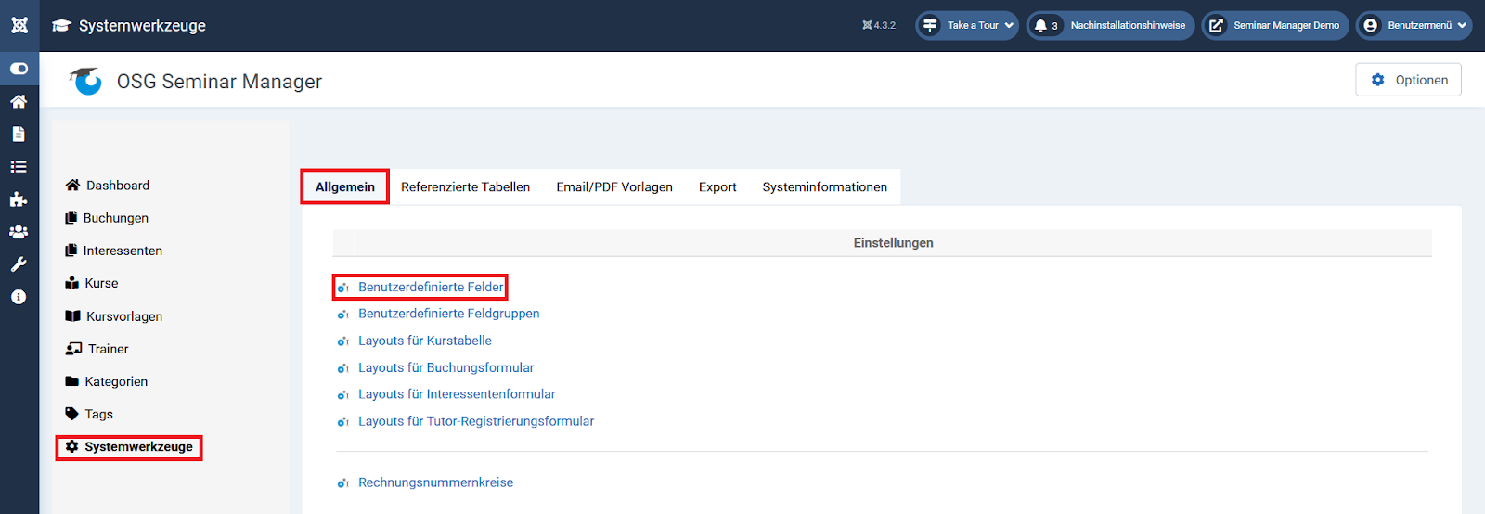This screenshot has width=1485, height=514.
Task: Open the Help info sidebar icon
Action: [19, 297]
